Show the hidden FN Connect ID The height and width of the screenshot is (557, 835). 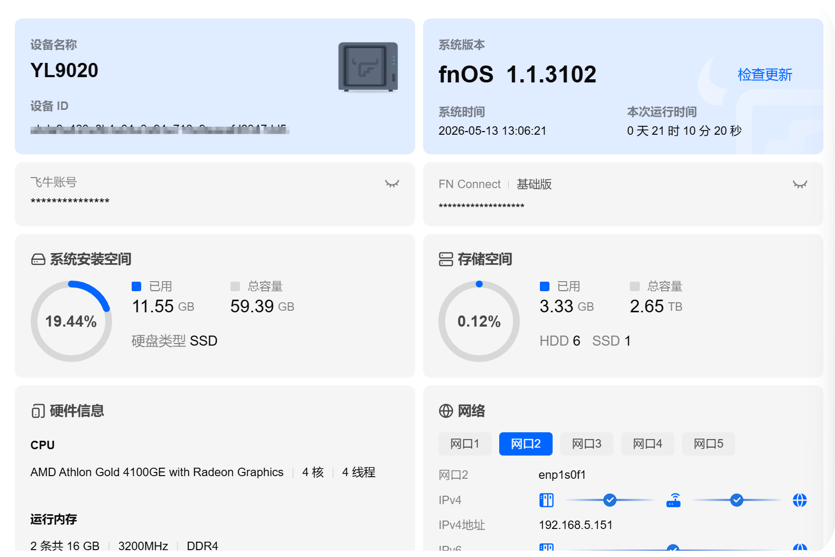[800, 184]
